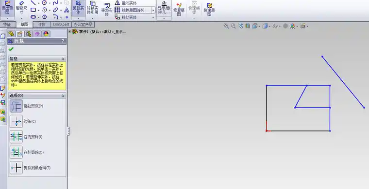Viewport: 369px width, 189px height.
Task: Open the Exit Sketch dropdown arrow
Action: (x=7, y=18)
